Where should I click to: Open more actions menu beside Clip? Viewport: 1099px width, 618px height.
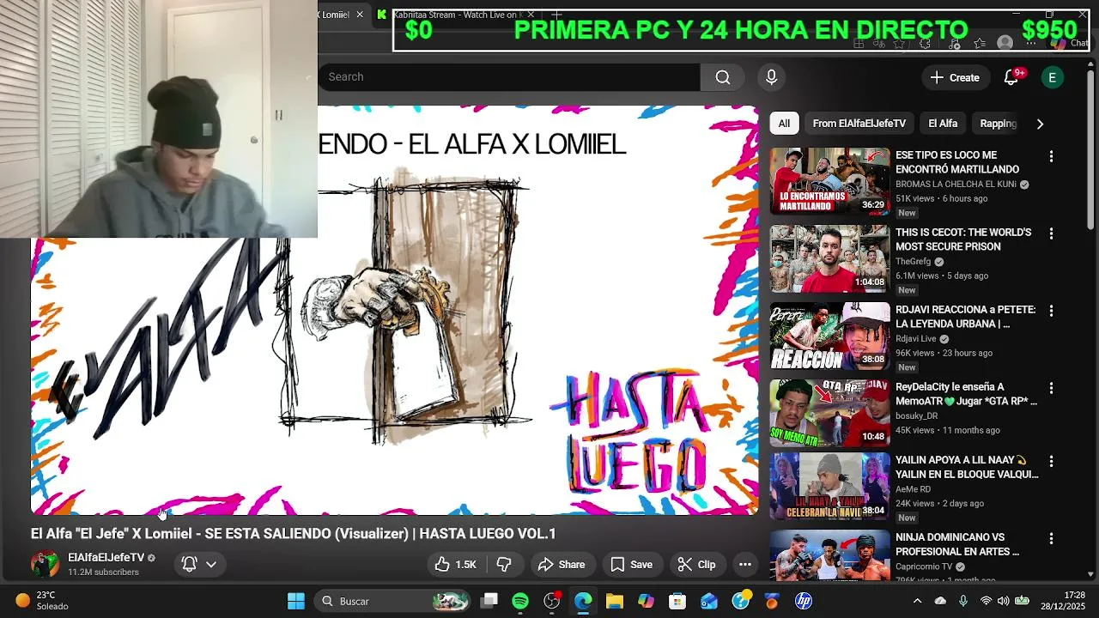point(745,564)
